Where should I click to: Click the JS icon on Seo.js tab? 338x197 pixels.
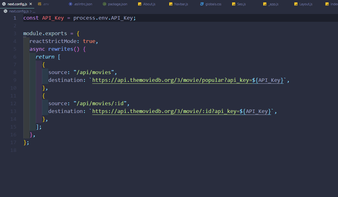coord(234,4)
